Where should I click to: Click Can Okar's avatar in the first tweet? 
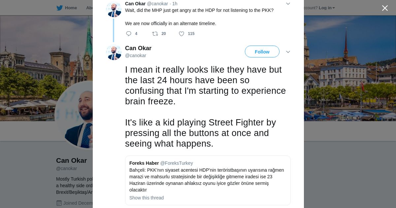click(x=114, y=9)
